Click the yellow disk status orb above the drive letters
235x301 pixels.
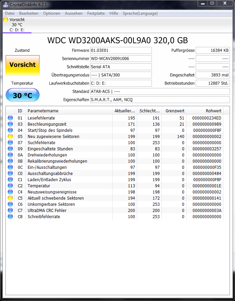5,20
